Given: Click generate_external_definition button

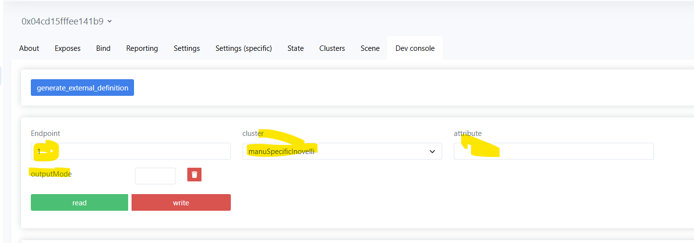Looking at the screenshot, I should (82, 88).
